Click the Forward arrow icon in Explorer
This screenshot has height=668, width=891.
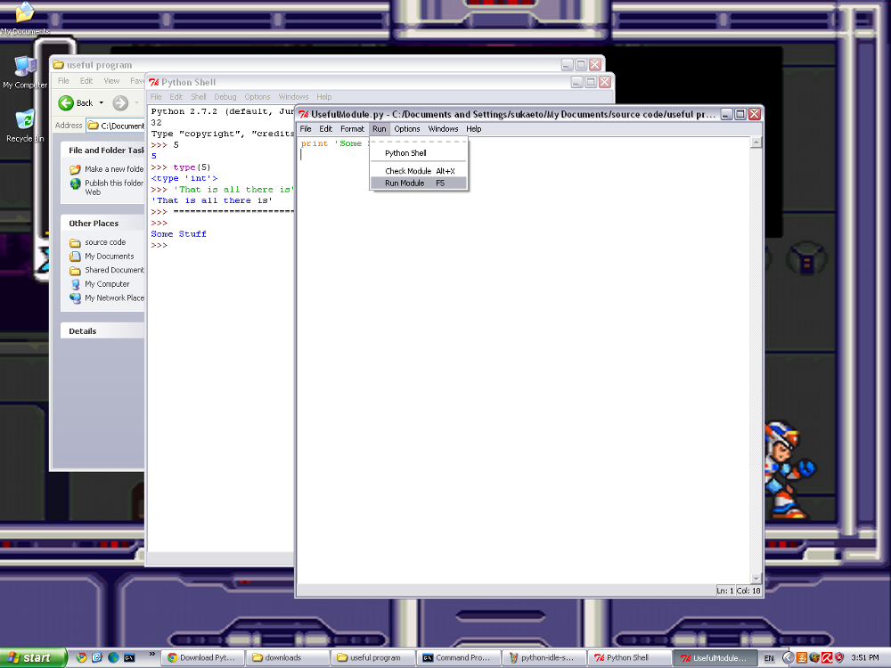[120, 103]
